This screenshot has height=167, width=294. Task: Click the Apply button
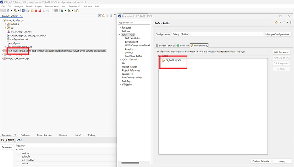pyautogui.click(x=282, y=161)
